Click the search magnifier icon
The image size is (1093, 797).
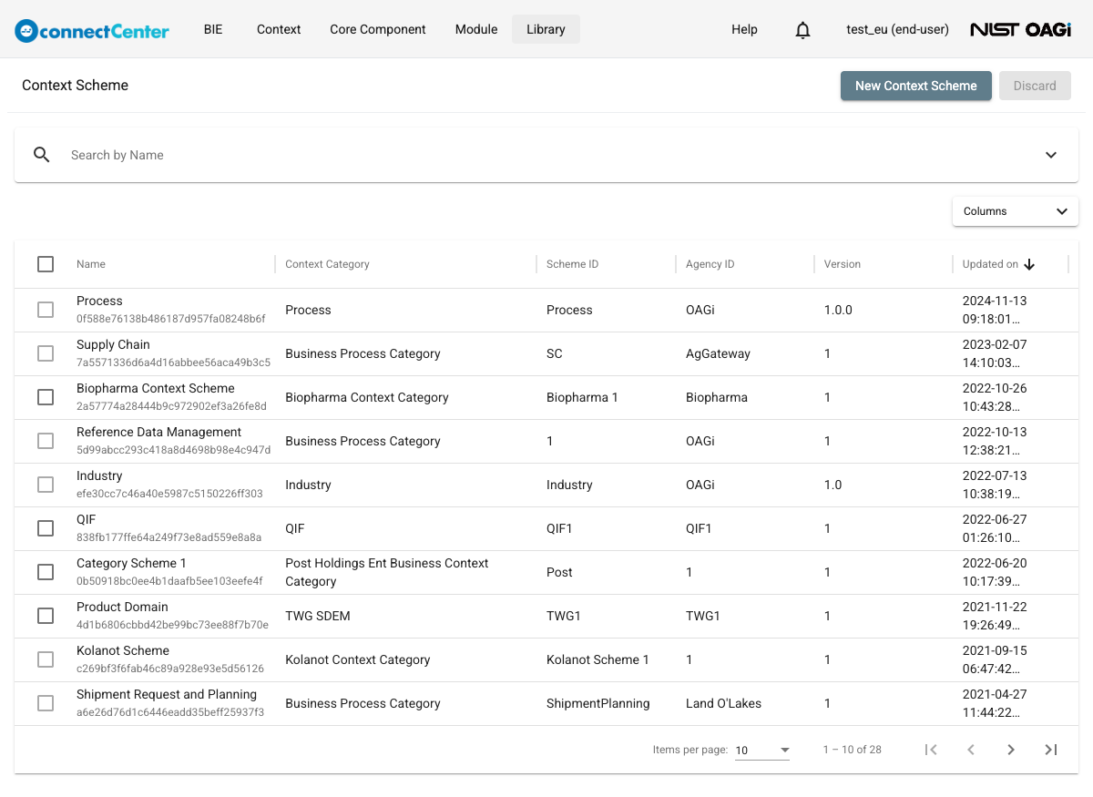(42, 155)
